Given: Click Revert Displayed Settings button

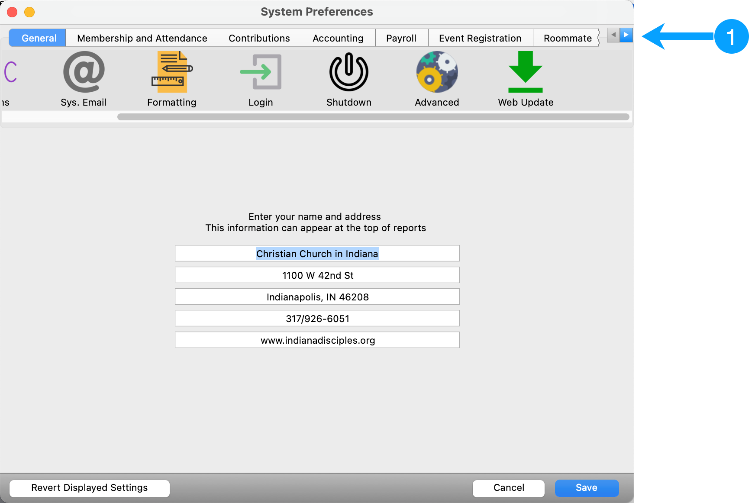Looking at the screenshot, I should [90, 488].
